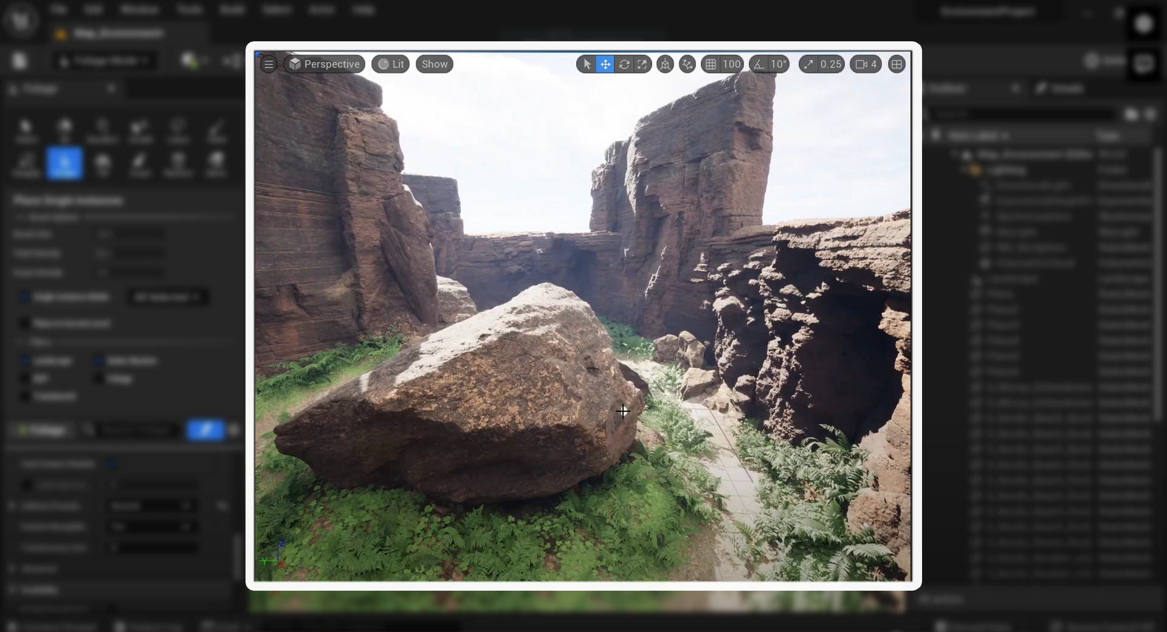
Task: Toggle scale snapping
Action: coord(808,64)
